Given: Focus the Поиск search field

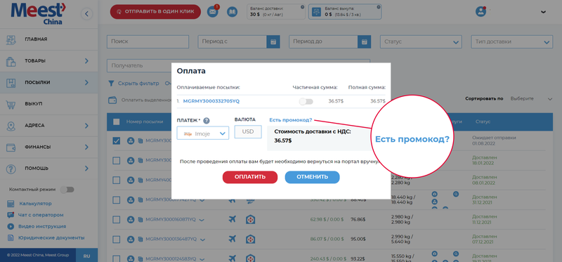Looking at the screenshot, I should tap(148, 41).
